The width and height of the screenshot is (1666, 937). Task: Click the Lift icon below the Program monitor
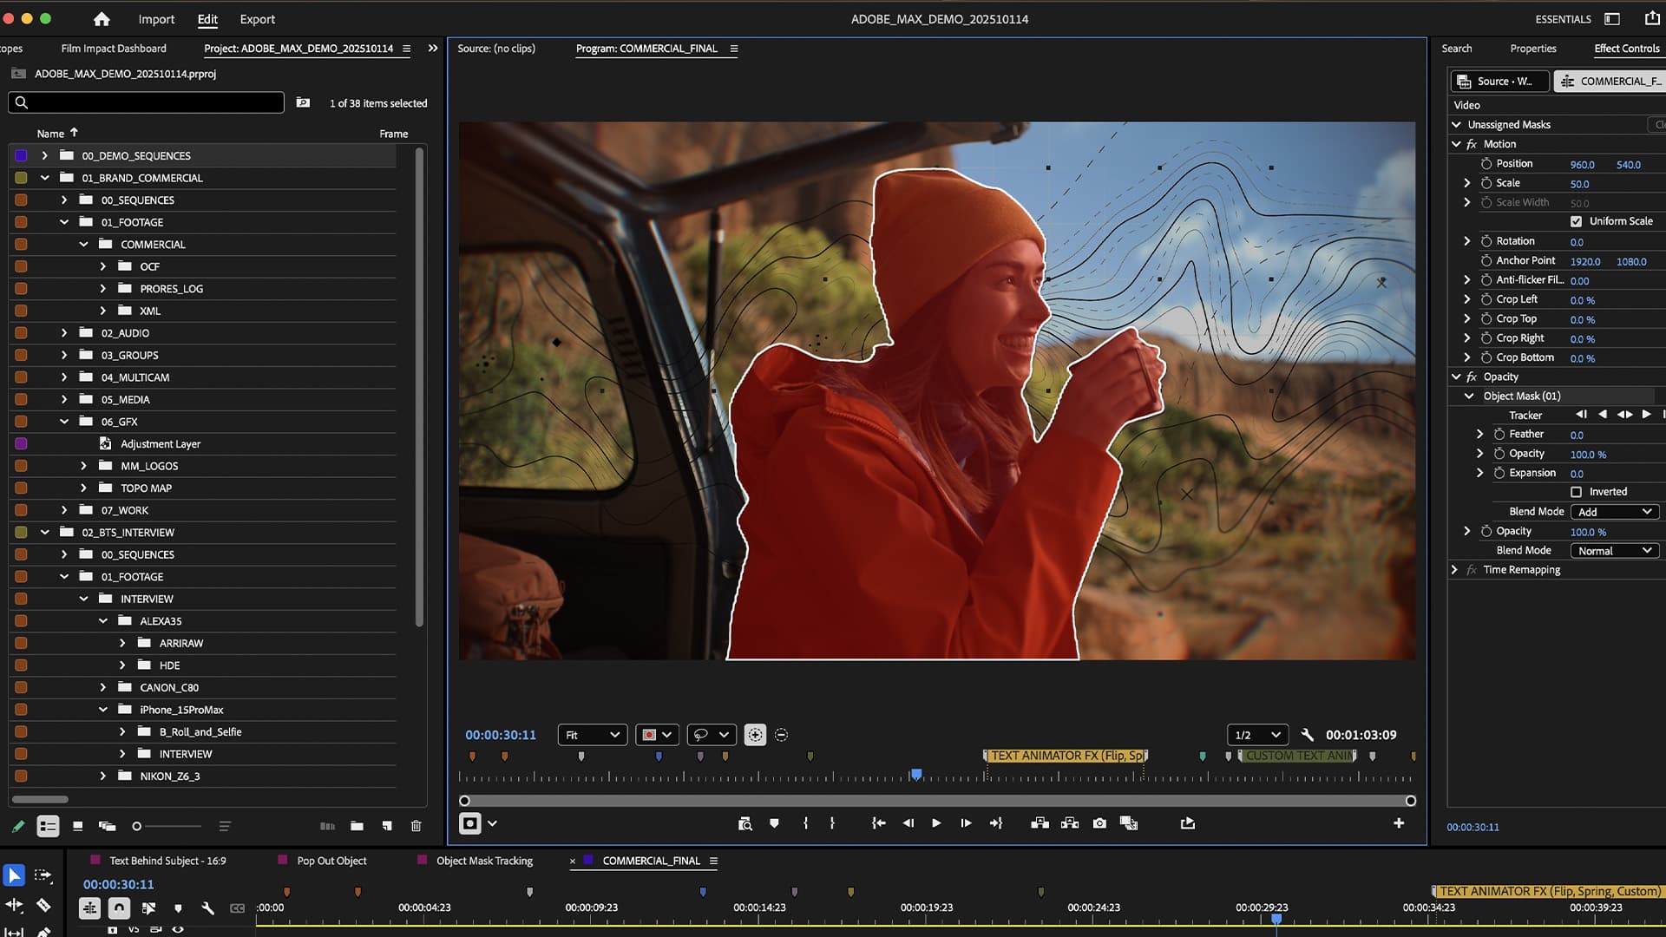1040,823
